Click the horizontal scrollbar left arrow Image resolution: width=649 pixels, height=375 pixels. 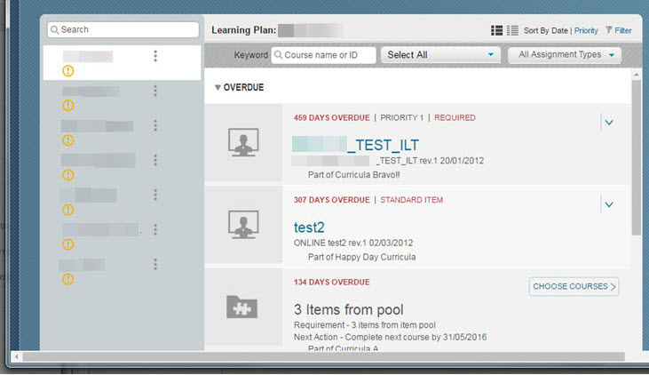17,356
